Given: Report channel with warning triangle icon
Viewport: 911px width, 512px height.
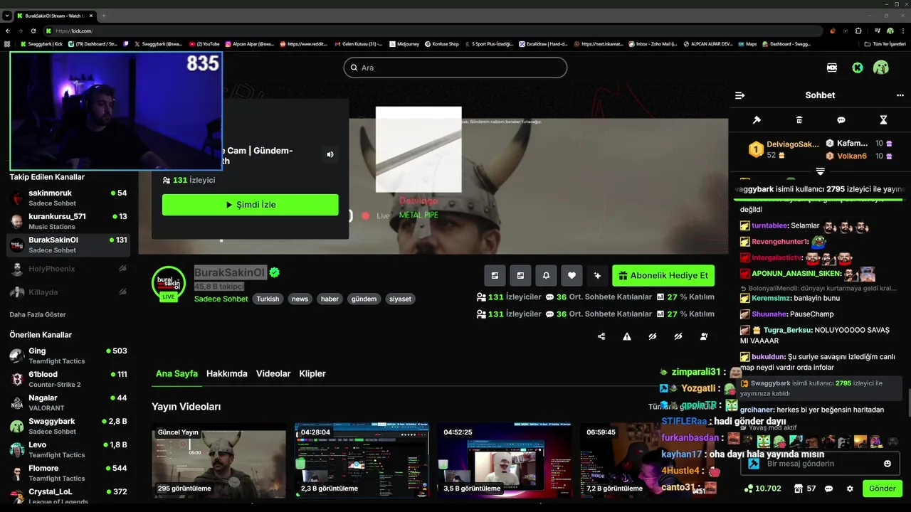Looking at the screenshot, I should pyautogui.click(x=627, y=336).
